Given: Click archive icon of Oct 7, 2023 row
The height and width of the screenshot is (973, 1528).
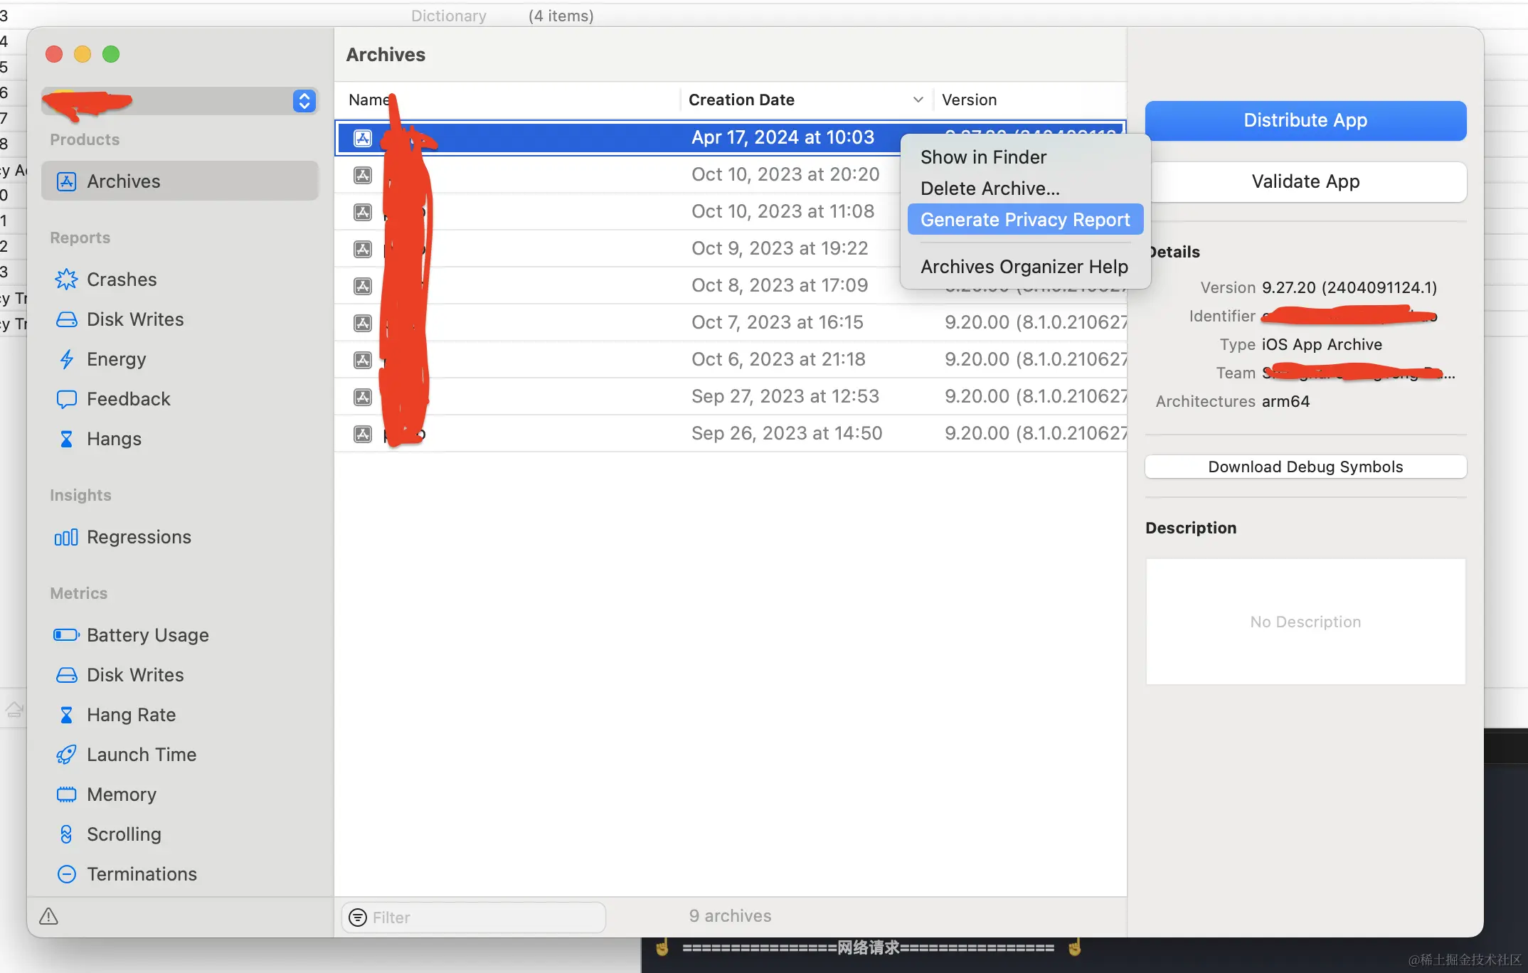Looking at the screenshot, I should tap(363, 323).
